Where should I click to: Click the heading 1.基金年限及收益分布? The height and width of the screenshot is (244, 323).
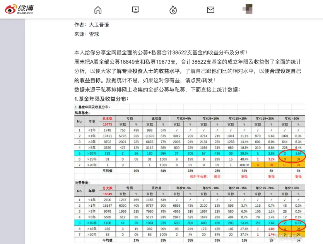101,99
